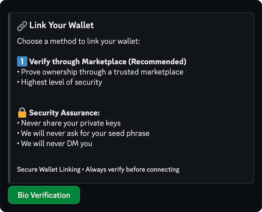Click the bullet before Highest level of security
Viewport: 262px width, 212px height.
point(18,82)
